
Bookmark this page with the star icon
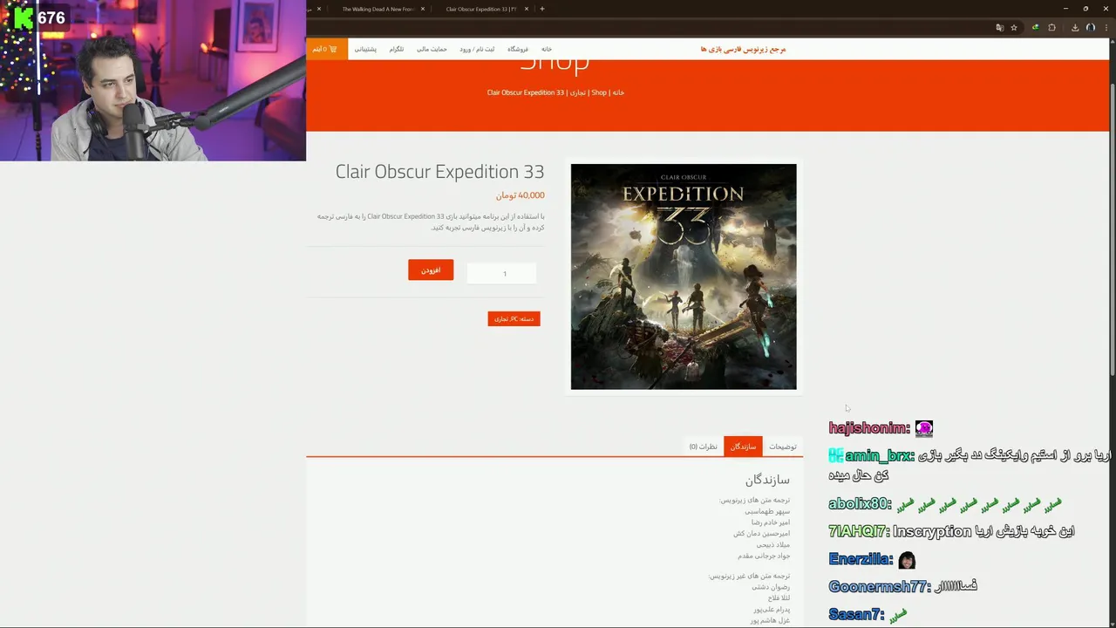click(1014, 28)
